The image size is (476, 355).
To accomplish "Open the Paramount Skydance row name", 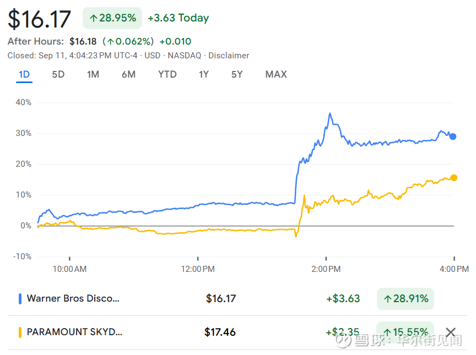I will pyautogui.click(x=75, y=332).
